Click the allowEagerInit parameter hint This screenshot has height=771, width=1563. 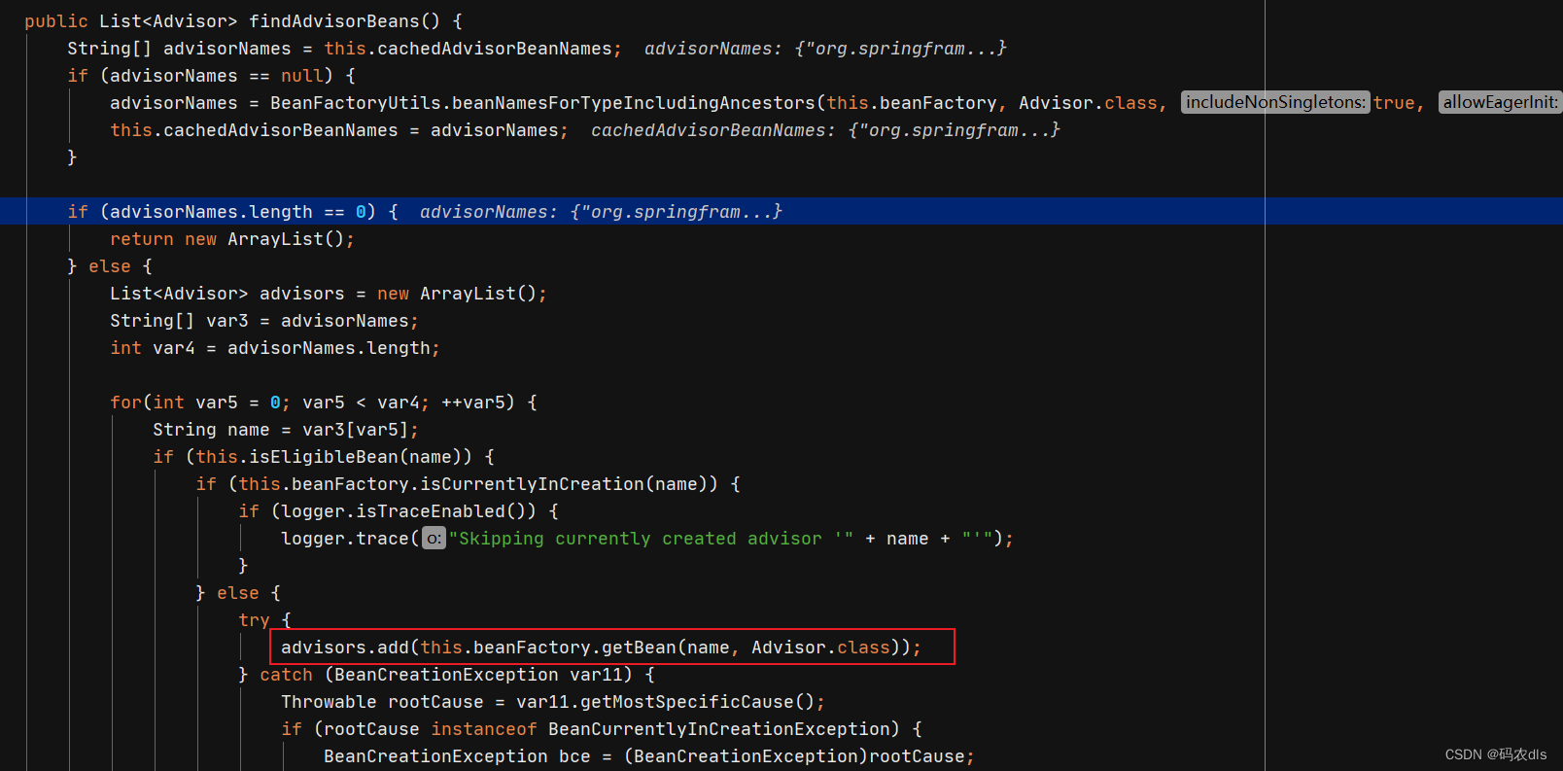(x=1501, y=102)
